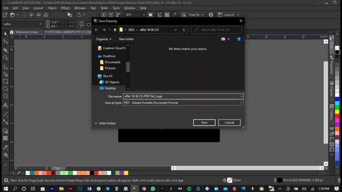The width and height of the screenshot is (342, 192).
Task: Click Full-screen preview toolbar icon
Action: tap(151, 15)
